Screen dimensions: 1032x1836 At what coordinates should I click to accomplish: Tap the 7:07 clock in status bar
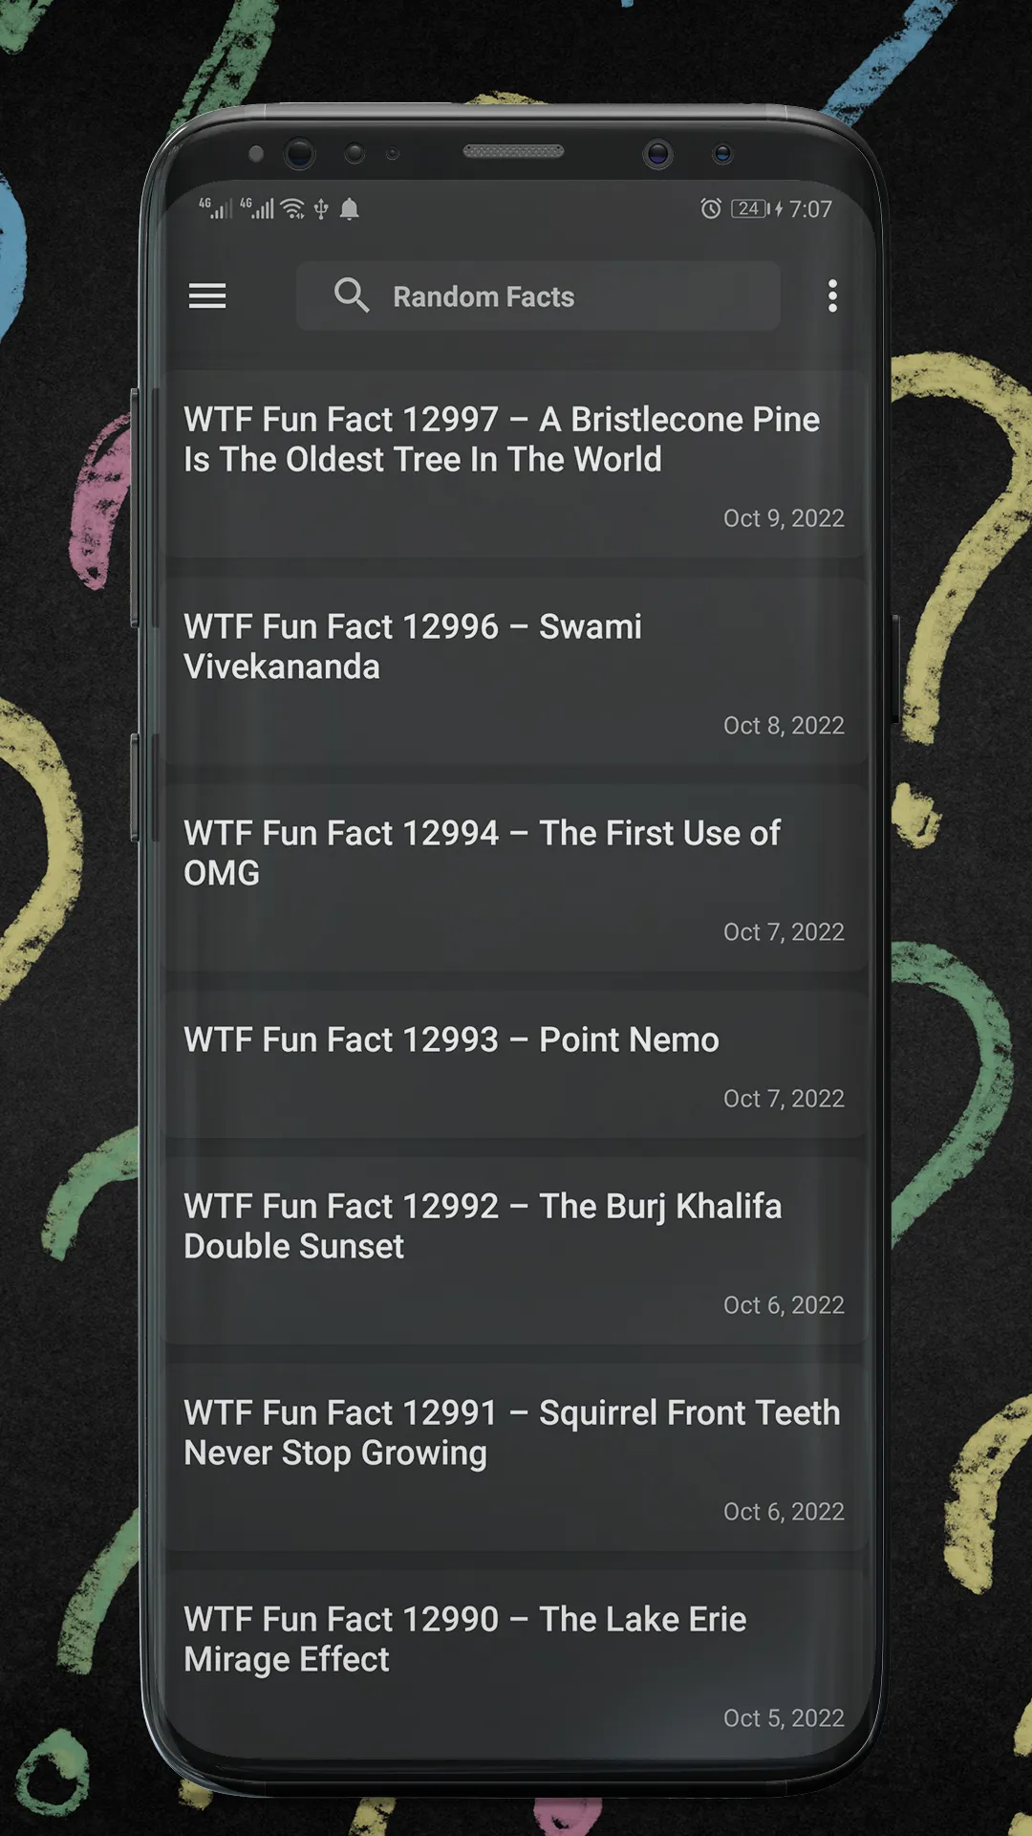point(810,208)
